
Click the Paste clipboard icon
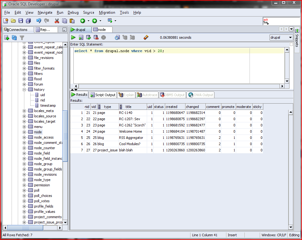72,21
